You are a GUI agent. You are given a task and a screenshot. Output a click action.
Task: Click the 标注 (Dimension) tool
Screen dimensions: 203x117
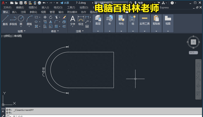coord(81,20)
